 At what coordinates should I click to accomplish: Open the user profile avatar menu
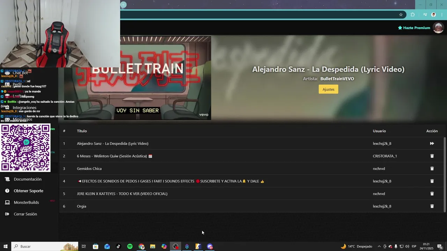click(x=438, y=28)
